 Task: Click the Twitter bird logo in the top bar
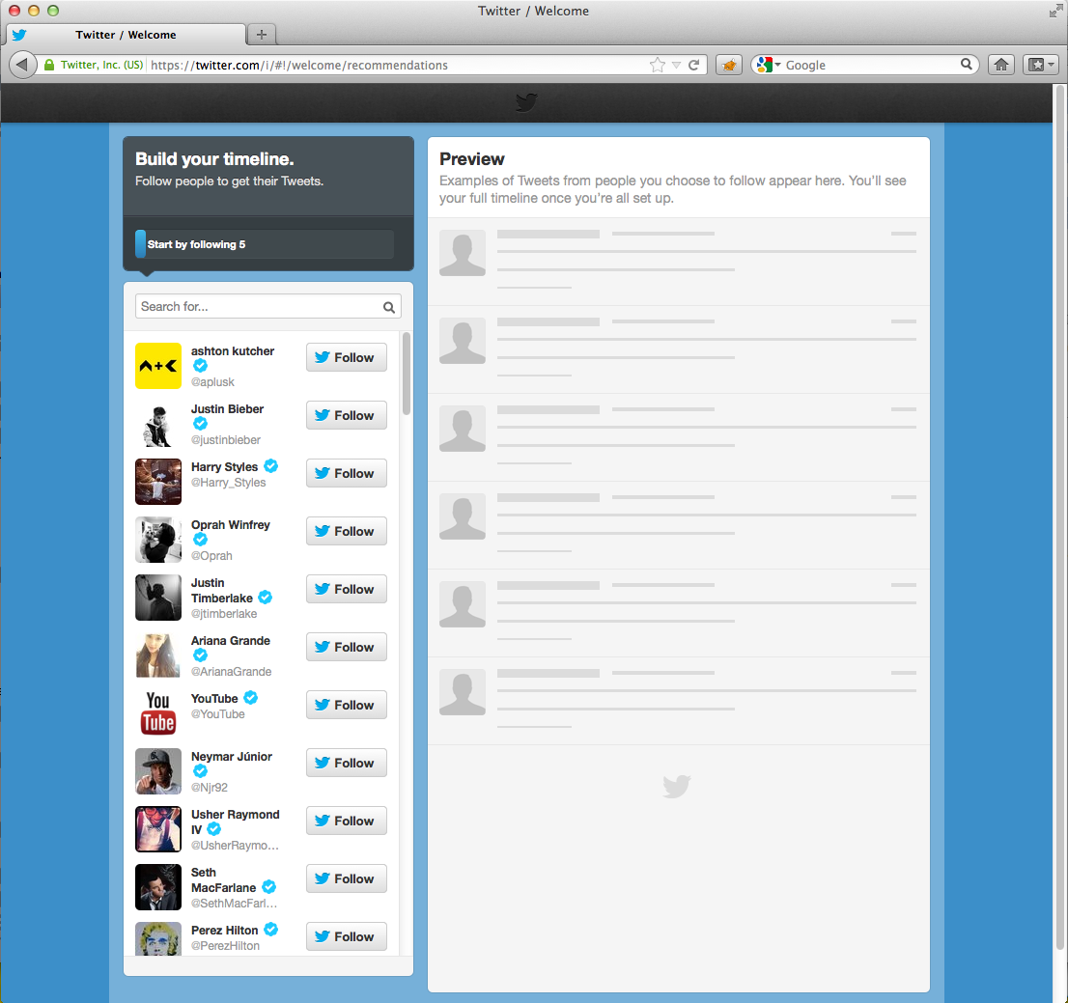526,103
